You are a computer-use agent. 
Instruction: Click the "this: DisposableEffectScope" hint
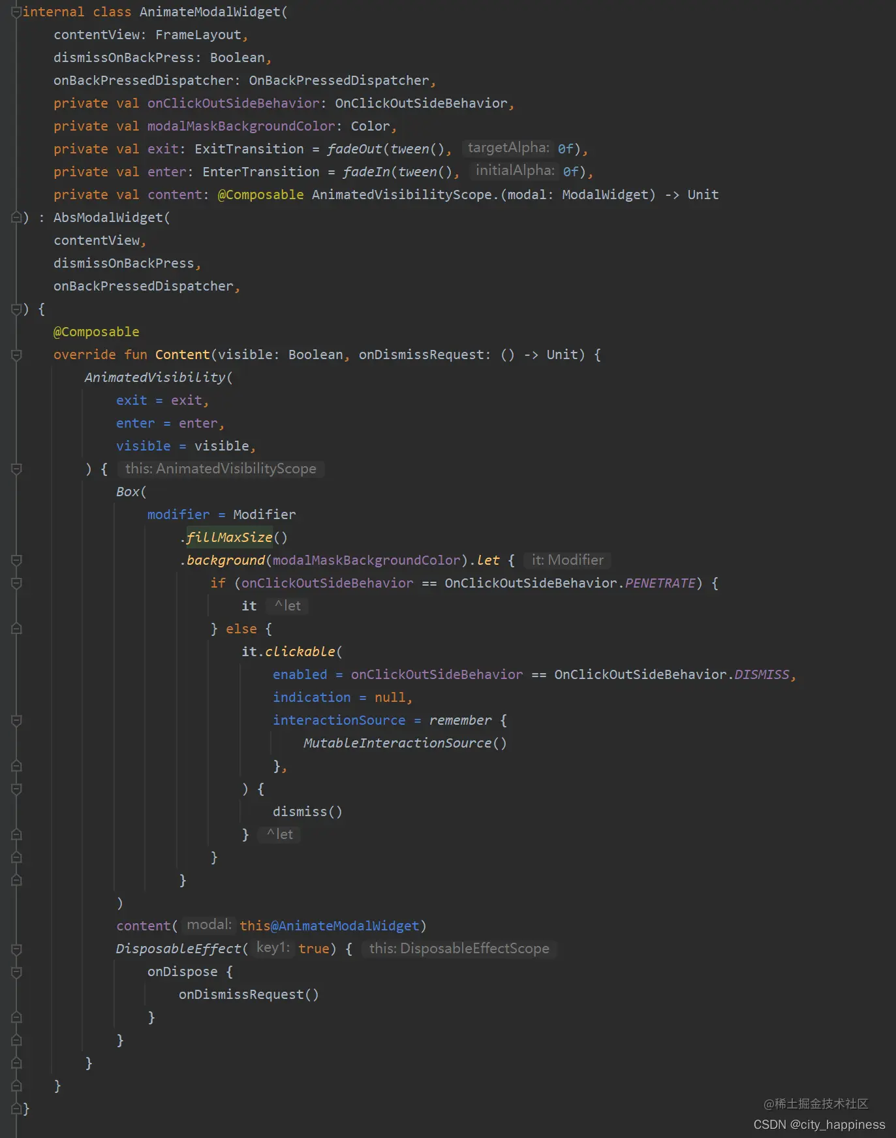click(459, 949)
